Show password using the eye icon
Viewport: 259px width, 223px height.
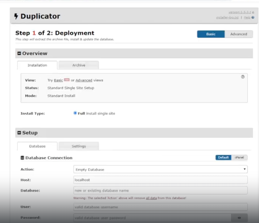pyautogui.click(x=239, y=218)
